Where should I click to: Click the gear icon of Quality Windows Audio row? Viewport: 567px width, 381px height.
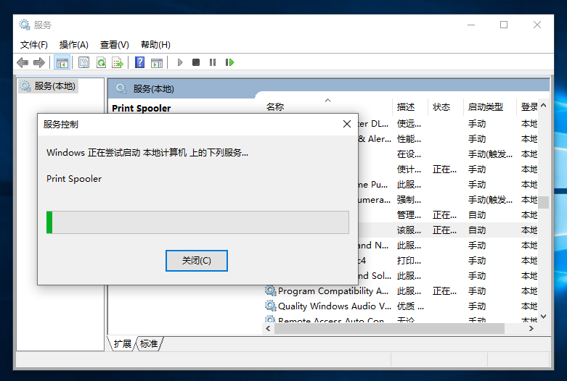pos(270,306)
